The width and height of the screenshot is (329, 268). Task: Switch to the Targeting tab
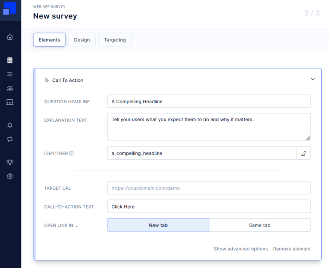115,40
